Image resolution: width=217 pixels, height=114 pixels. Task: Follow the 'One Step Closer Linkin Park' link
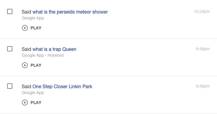point(62,86)
